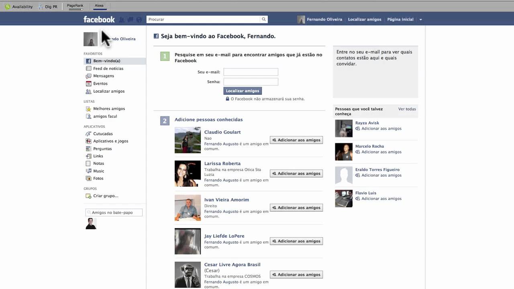Click the Localizar amigos blue button
Image resolution: width=514 pixels, height=289 pixels.
tap(243, 91)
